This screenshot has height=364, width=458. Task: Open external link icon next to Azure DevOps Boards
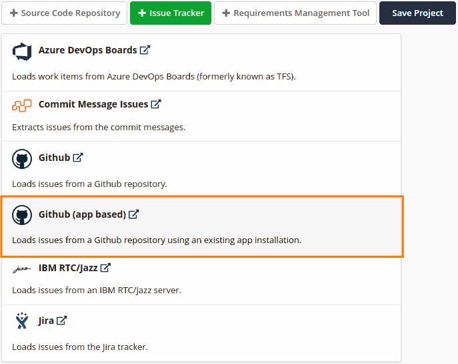(x=145, y=49)
